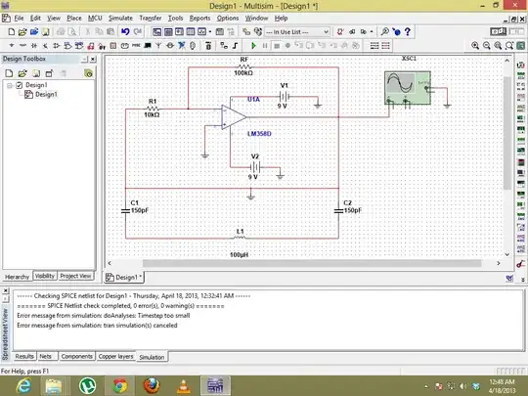Image resolution: width=528 pixels, height=396 pixels.
Task: Place a bus with the bus icon
Action: [x=235, y=45]
